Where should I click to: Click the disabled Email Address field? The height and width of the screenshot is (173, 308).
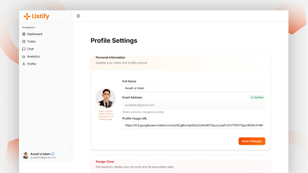point(194,105)
